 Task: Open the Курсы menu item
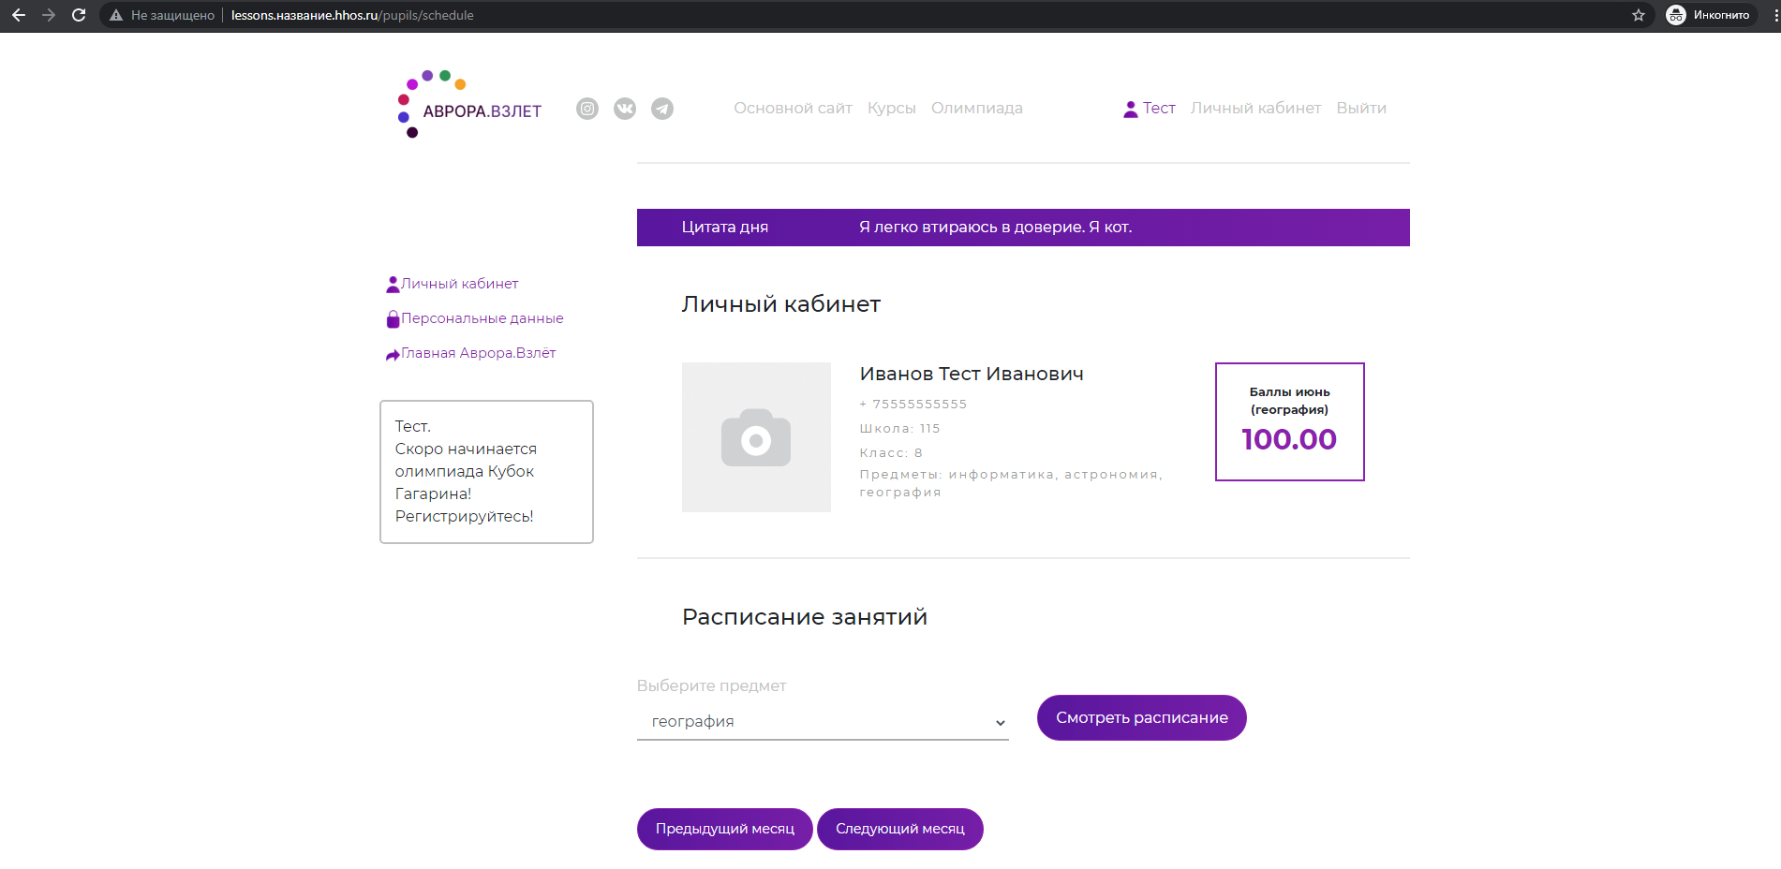coord(891,109)
